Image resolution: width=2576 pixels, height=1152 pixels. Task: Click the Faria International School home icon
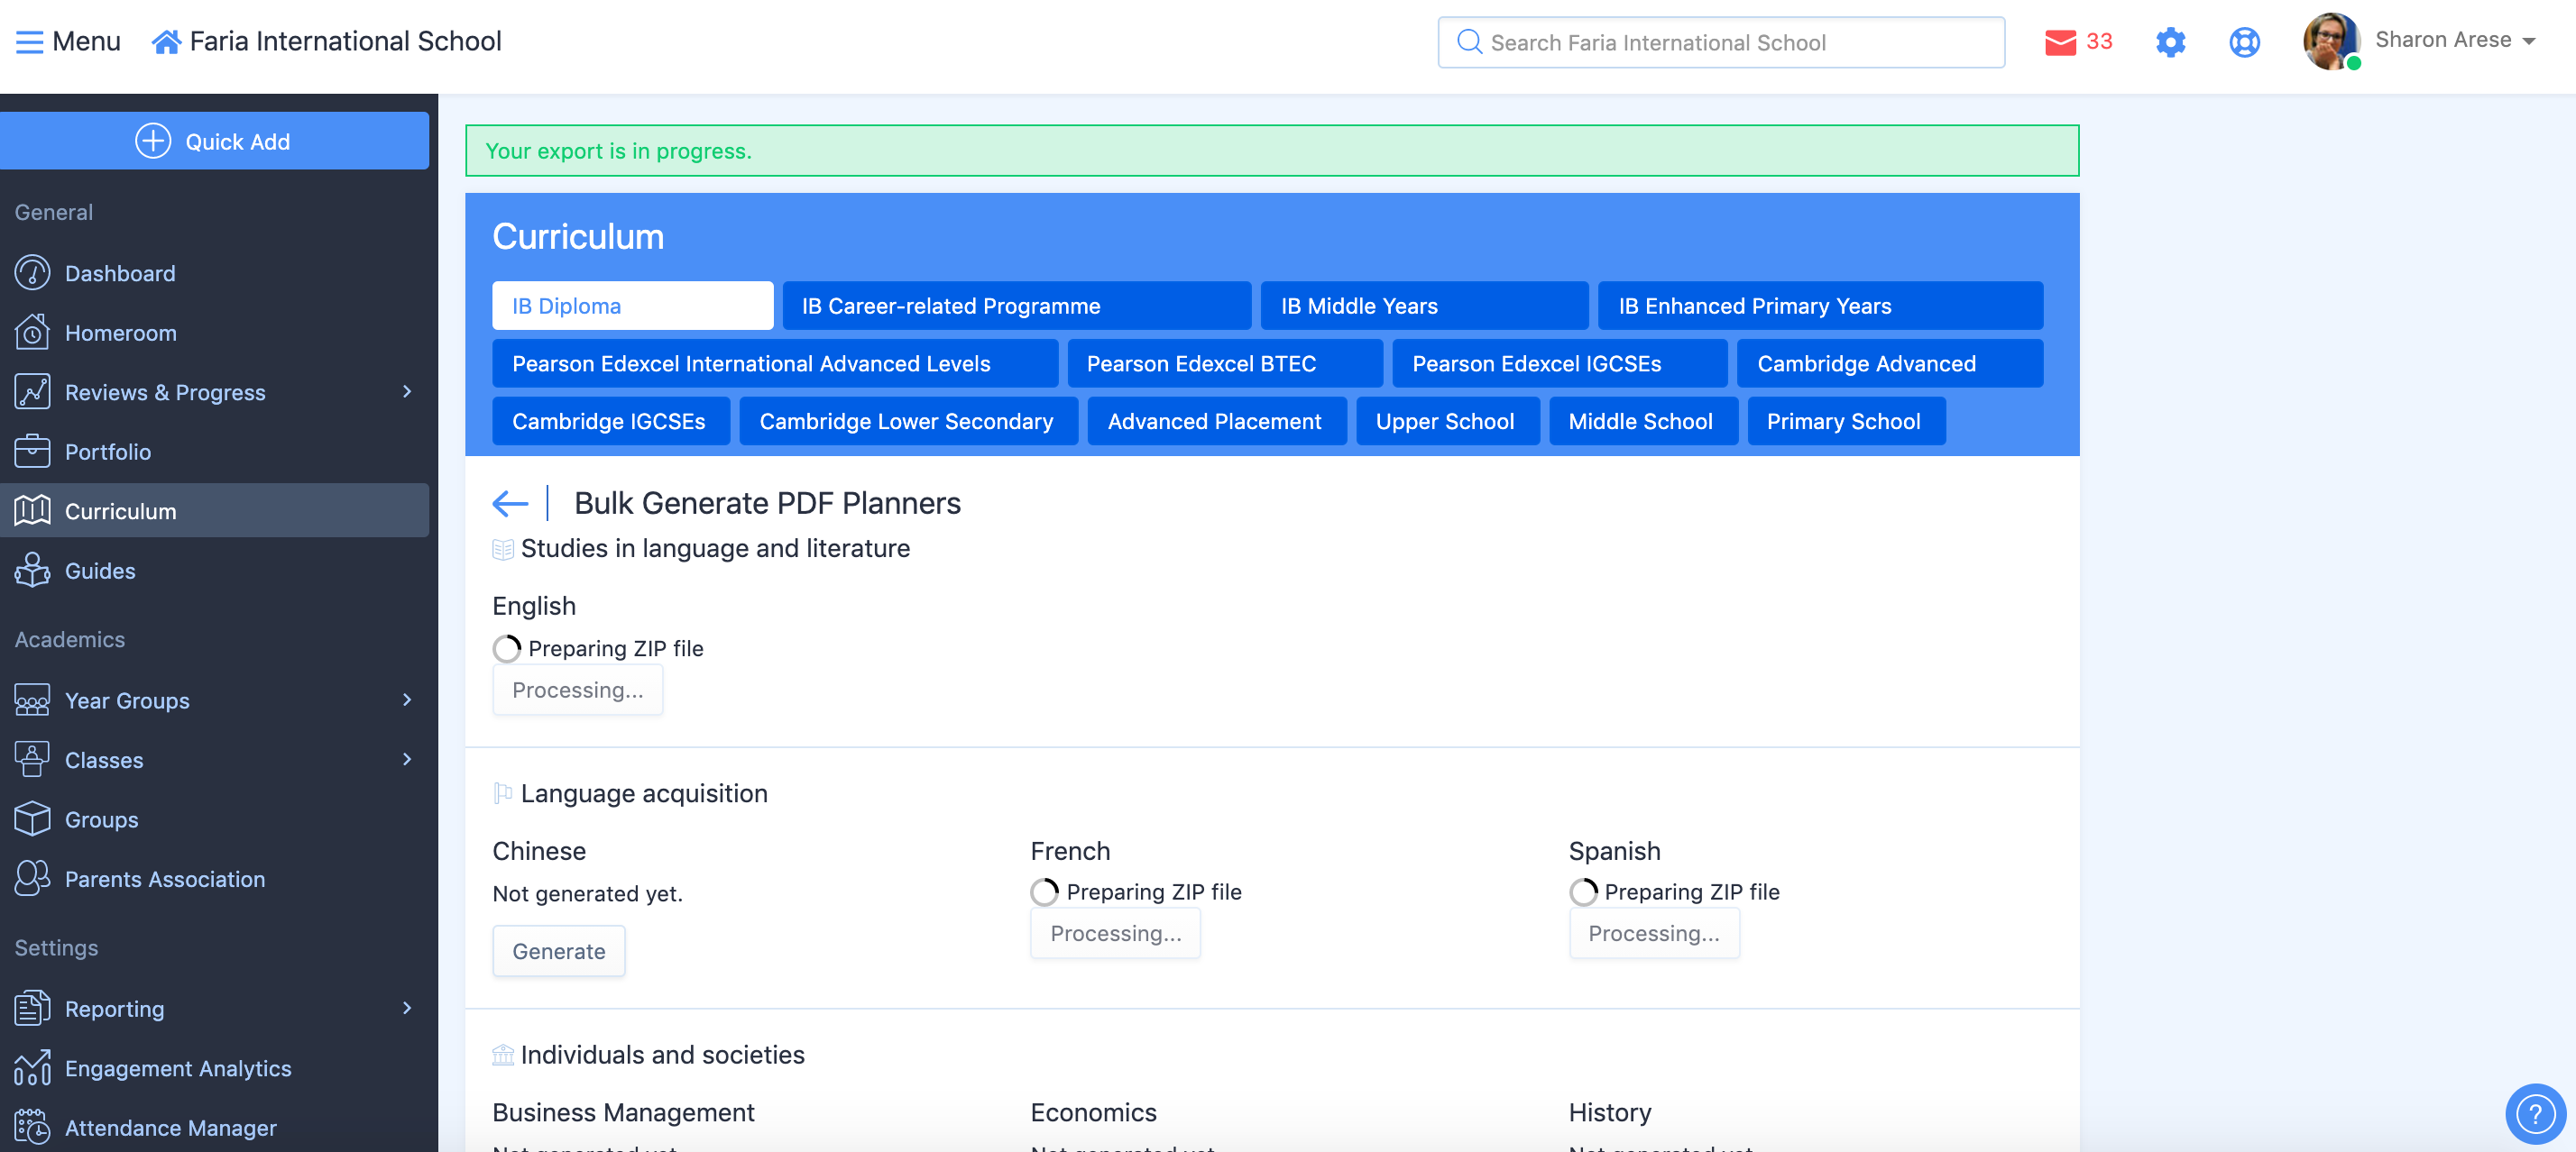(166, 42)
